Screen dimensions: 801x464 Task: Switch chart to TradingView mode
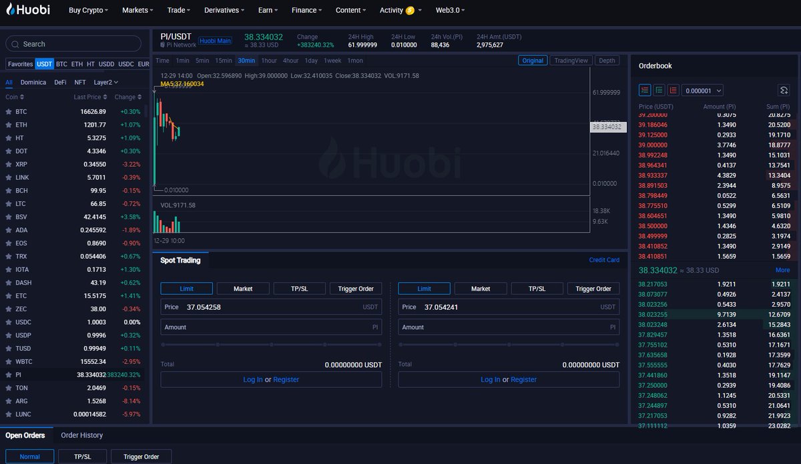tap(571, 61)
